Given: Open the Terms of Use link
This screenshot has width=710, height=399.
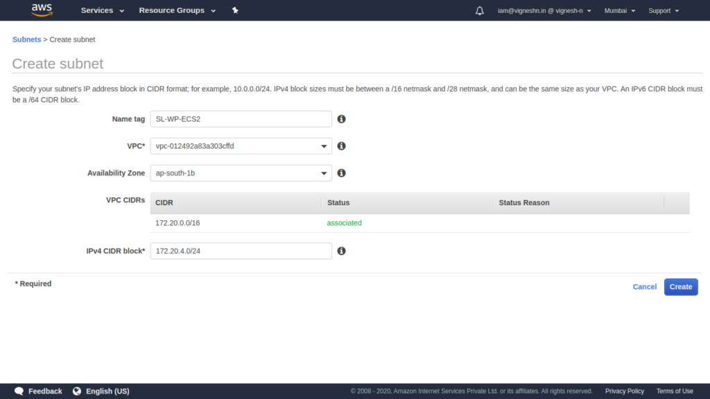Looking at the screenshot, I should (675, 391).
